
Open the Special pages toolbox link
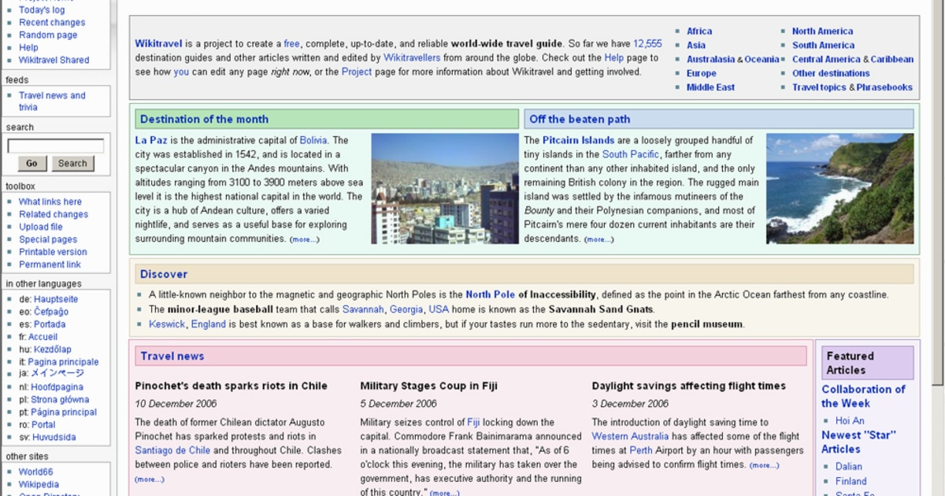47,239
